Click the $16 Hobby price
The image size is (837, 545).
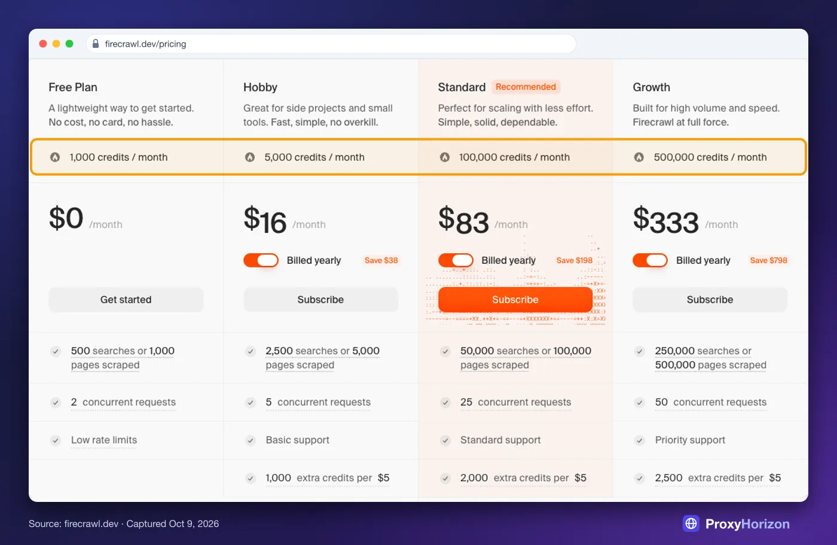pyautogui.click(x=265, y=220)
